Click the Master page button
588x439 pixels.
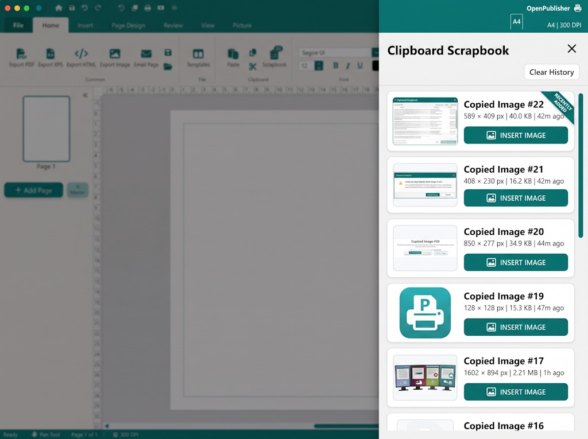pyautogui.click(x=78, y=190)
